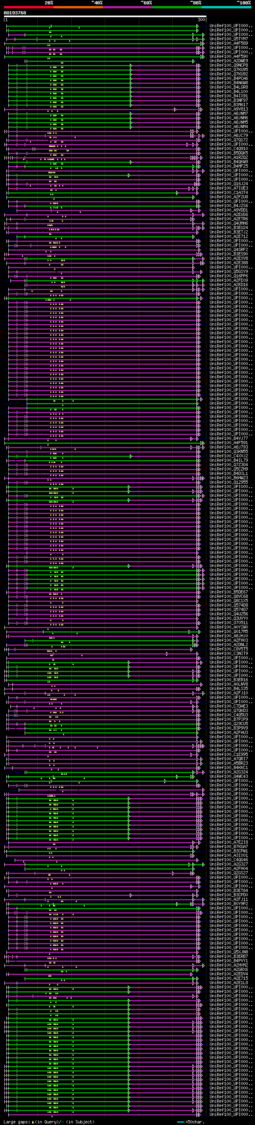This screenshot has height=1125, width=255.
Task: Select the UniRef100_B3M617 label
Action: (x=229, y=105)
